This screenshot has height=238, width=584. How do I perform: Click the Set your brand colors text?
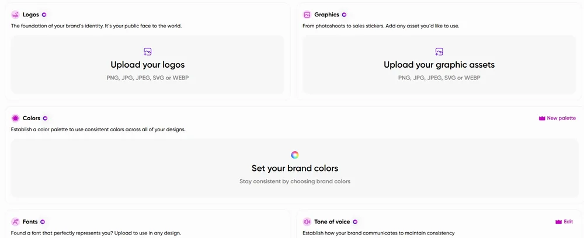tap(295, 168)
